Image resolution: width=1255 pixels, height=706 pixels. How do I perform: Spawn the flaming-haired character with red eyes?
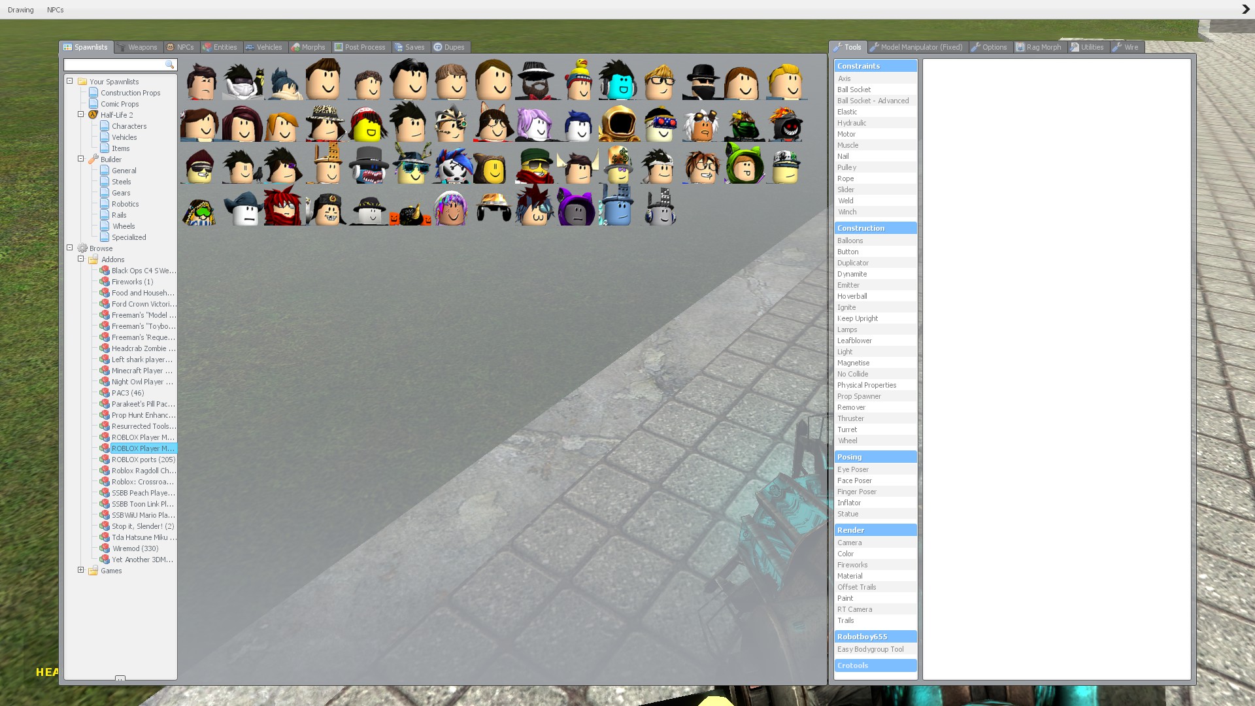(786, 121)
